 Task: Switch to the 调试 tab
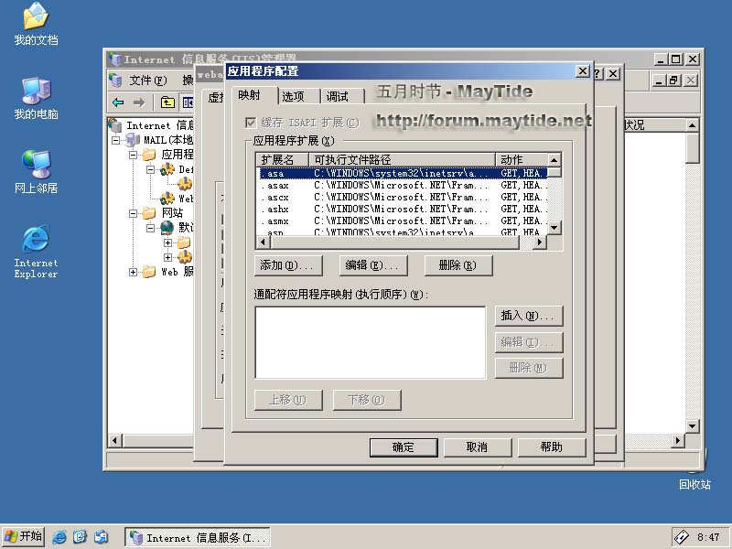338,96
